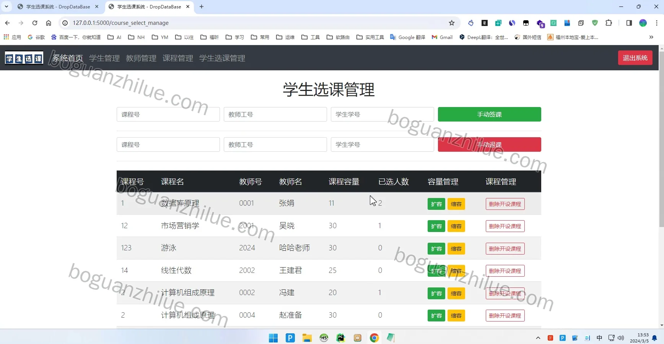Click the 学生选课 site logo
664x344 pixels.
coord(24,58)
